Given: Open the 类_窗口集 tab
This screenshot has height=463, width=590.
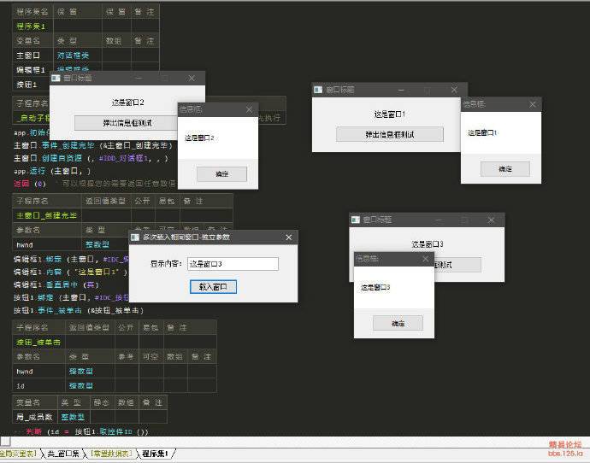Looking at the screenshot, I should click(x=62, y=453).
